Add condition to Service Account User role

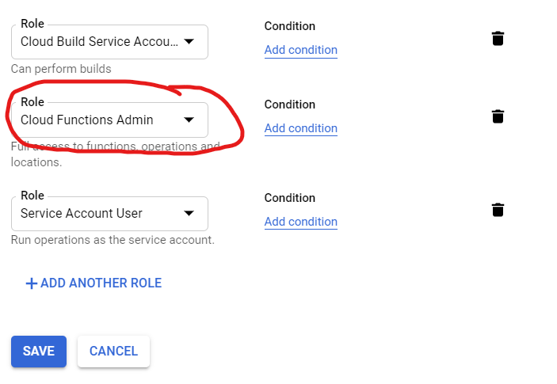301,222
